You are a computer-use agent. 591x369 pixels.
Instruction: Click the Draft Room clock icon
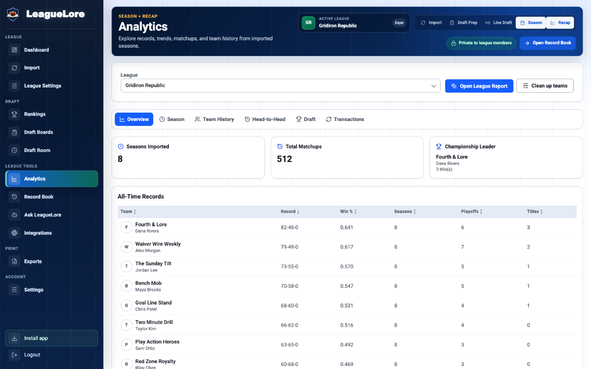tap(14, 150)
